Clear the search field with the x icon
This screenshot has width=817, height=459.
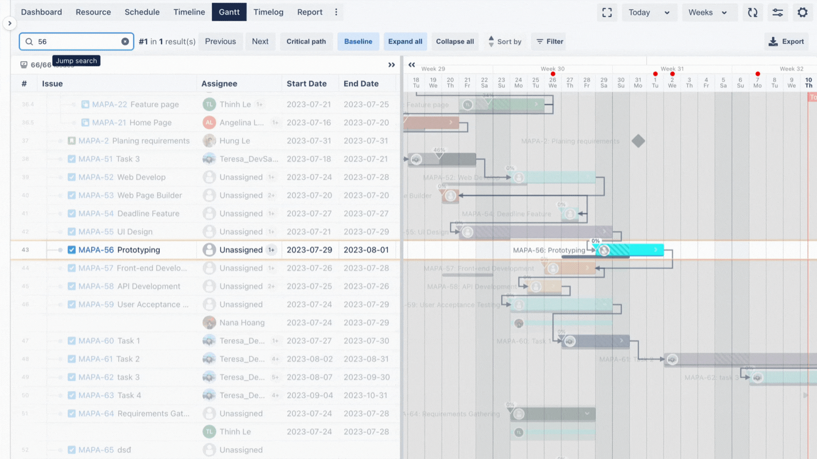click(125, 41)
